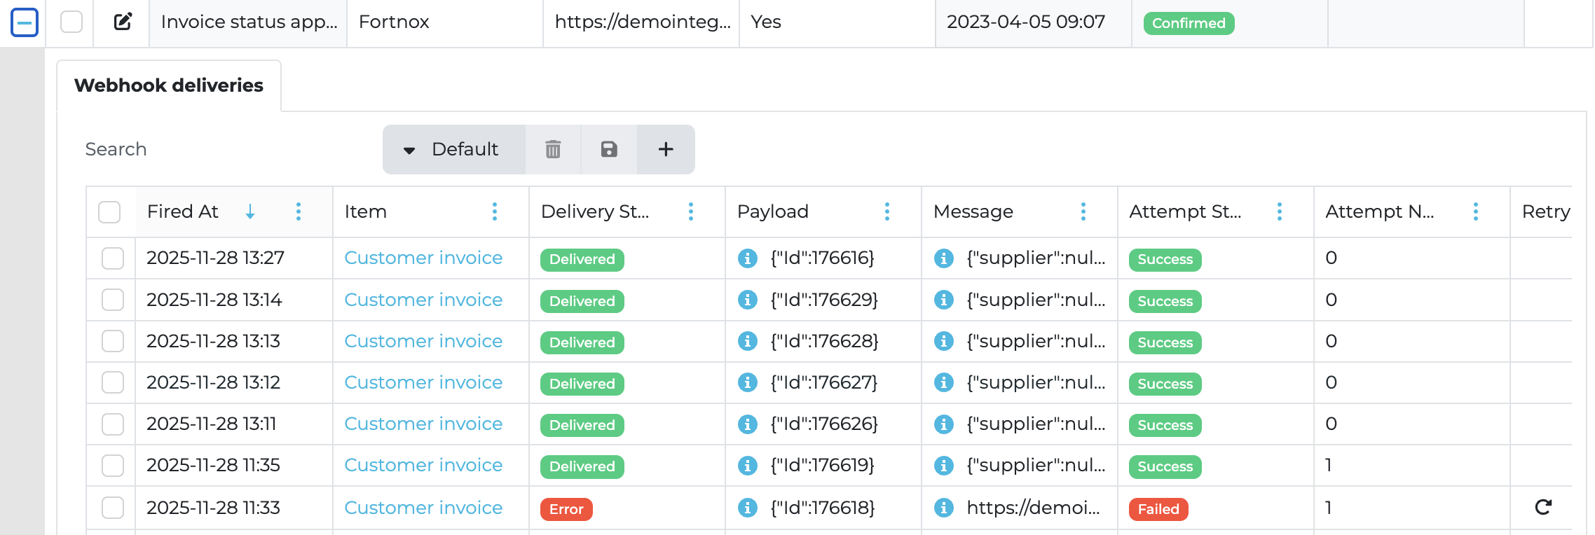Screen dimensions: 1595x535
Task: Click the trash icon to delete the view
Action: [553, 149]
